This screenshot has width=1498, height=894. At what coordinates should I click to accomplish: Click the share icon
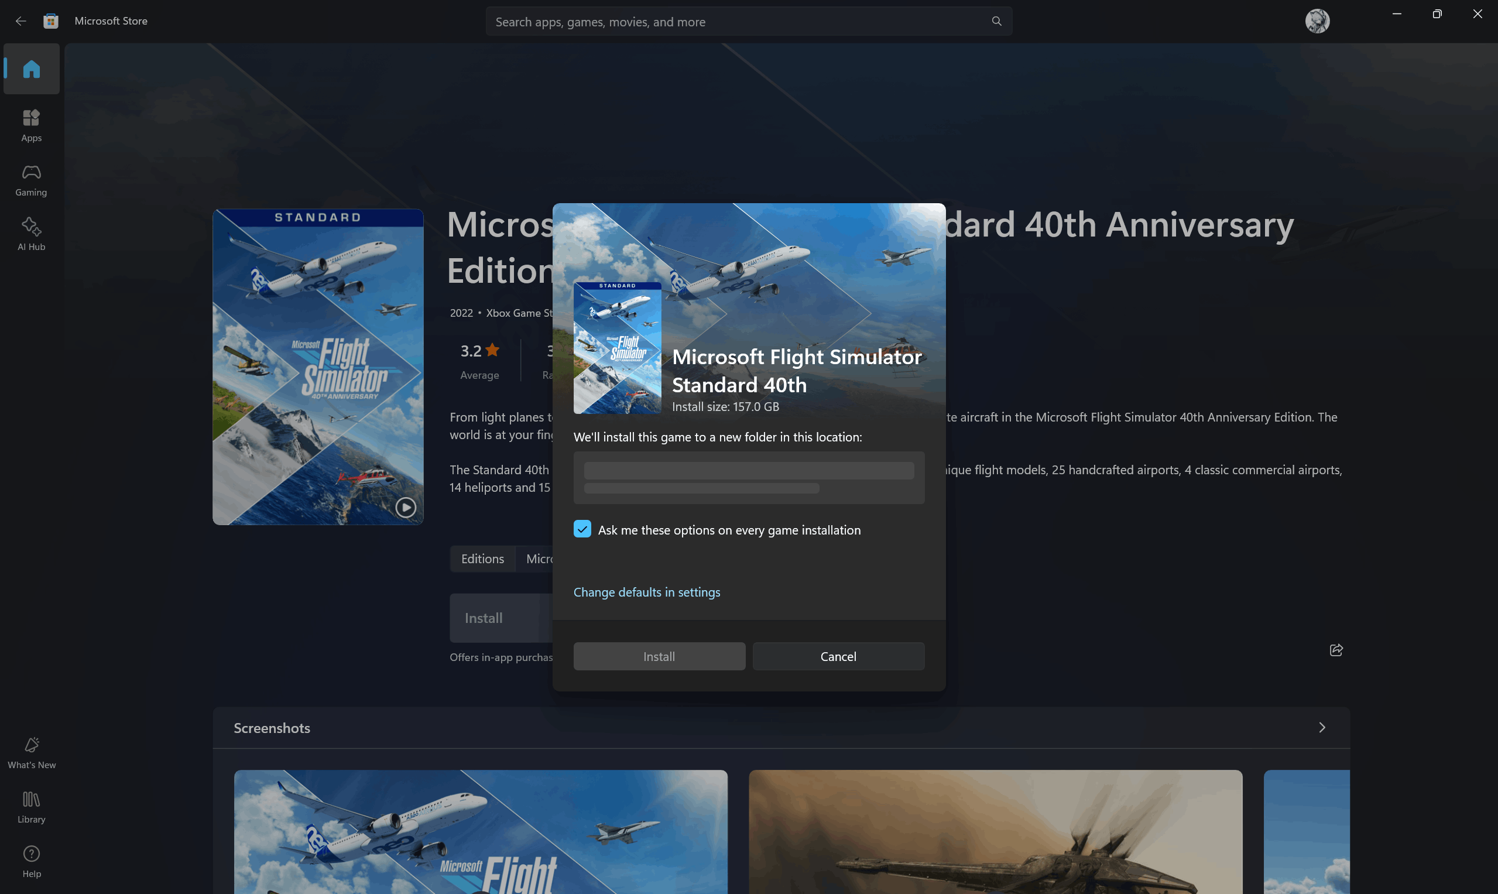(x=1335, y=649)
